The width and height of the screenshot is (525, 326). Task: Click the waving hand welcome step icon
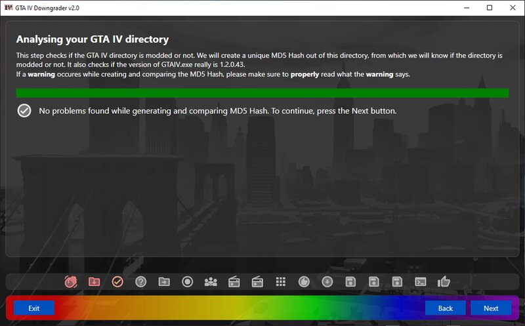tap(71, 281)
